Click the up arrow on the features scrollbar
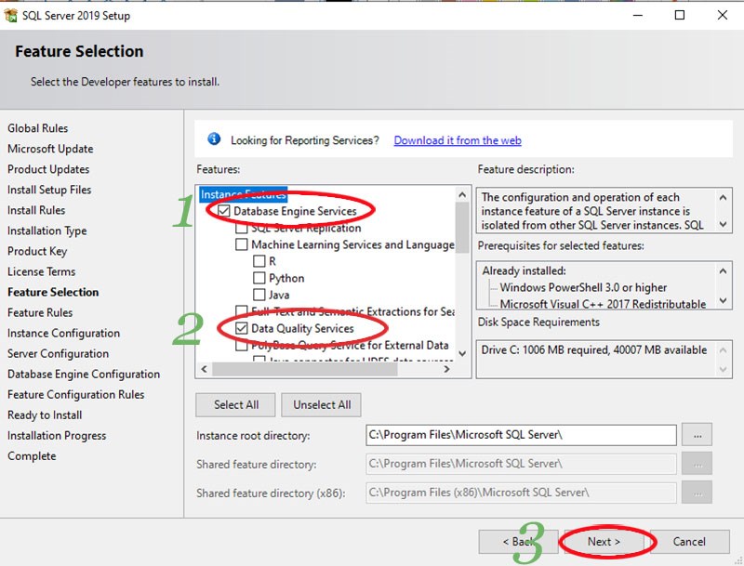Image resolution: width=744 pixels, height=566 pixels. tap(462, 195)
